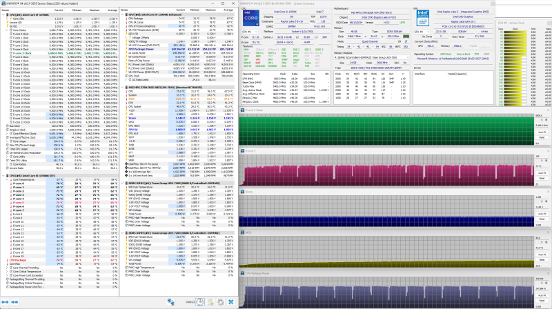Image resolution: width=552 pixels, height=309 pixels.
Task: Close sensors with the blue X icon
Action: 231,302
